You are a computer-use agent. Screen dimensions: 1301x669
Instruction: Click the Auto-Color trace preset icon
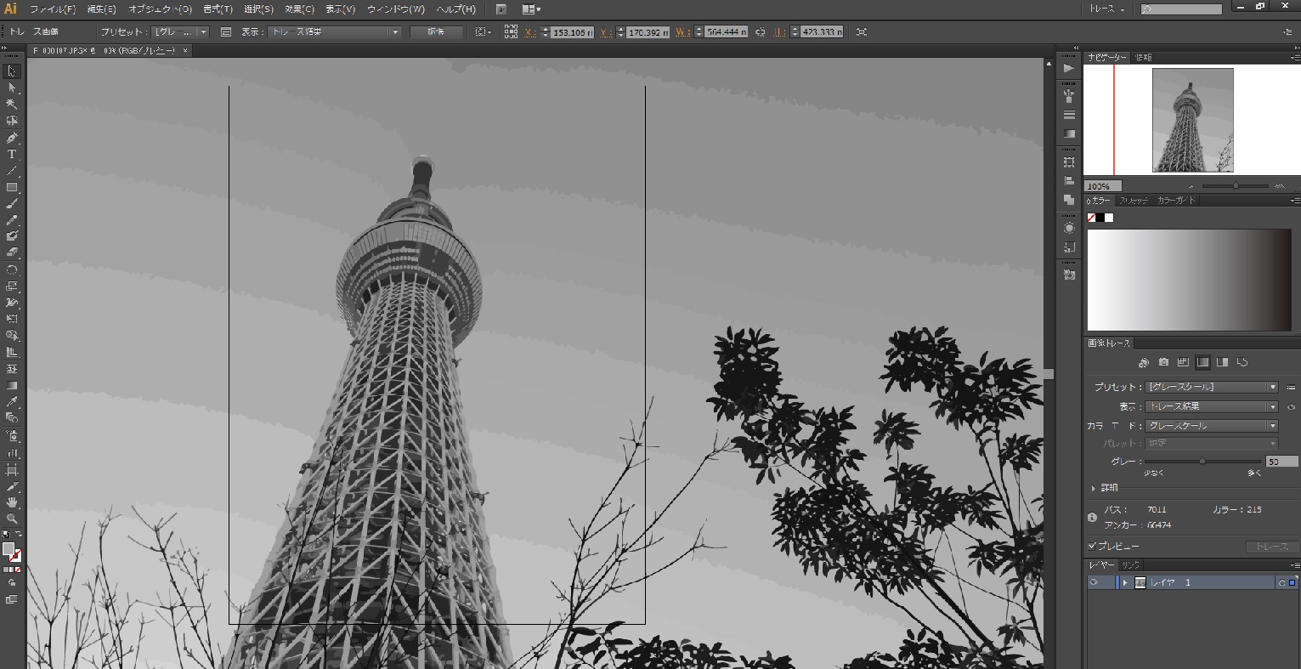1143,363
